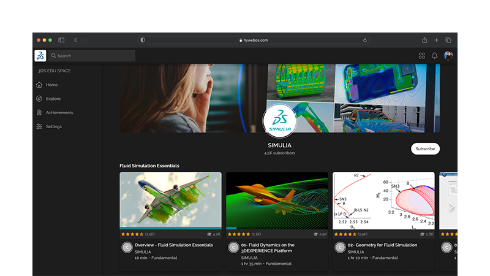The width and height of the screenshot is (490, 276).
Task: Click enrollment icon on 02- Geometry card
Action: [422, 234]
